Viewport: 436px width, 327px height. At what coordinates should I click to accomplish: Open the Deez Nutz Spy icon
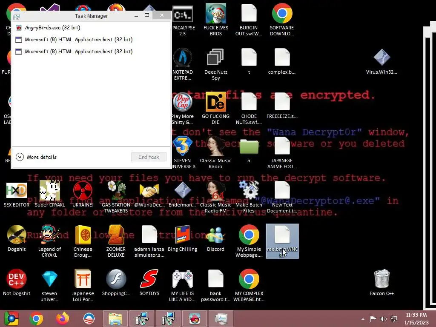(216, 65)
